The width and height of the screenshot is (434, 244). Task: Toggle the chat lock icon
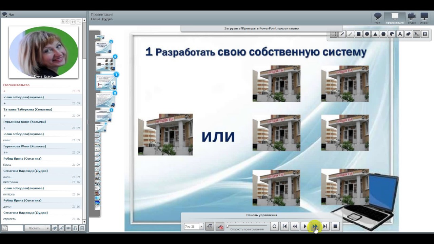tap(75, 228)
